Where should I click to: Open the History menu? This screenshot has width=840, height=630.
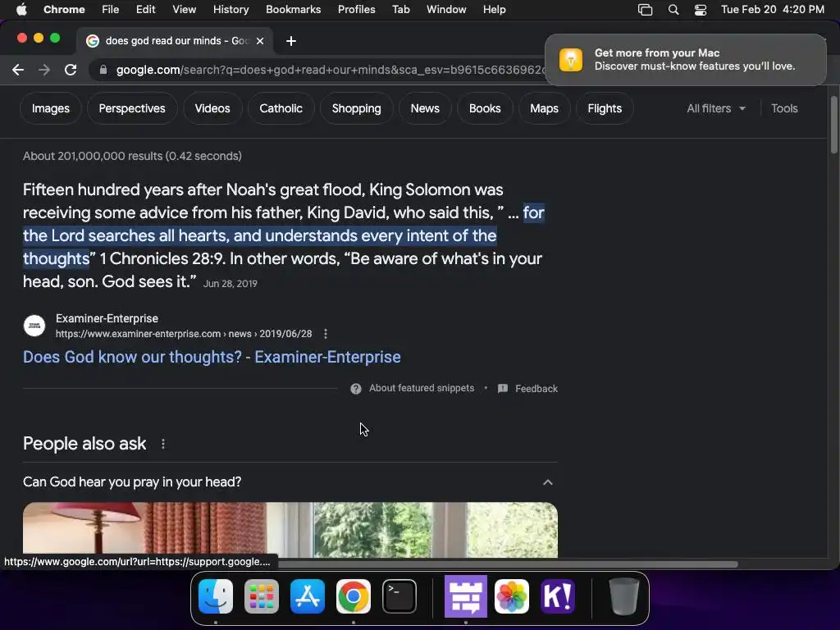[231, 10]
